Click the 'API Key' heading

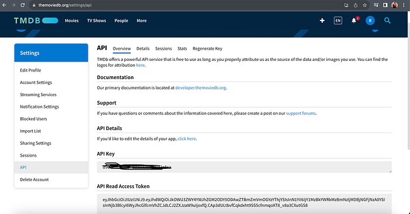pyautogui.click(x=105, y=154)
